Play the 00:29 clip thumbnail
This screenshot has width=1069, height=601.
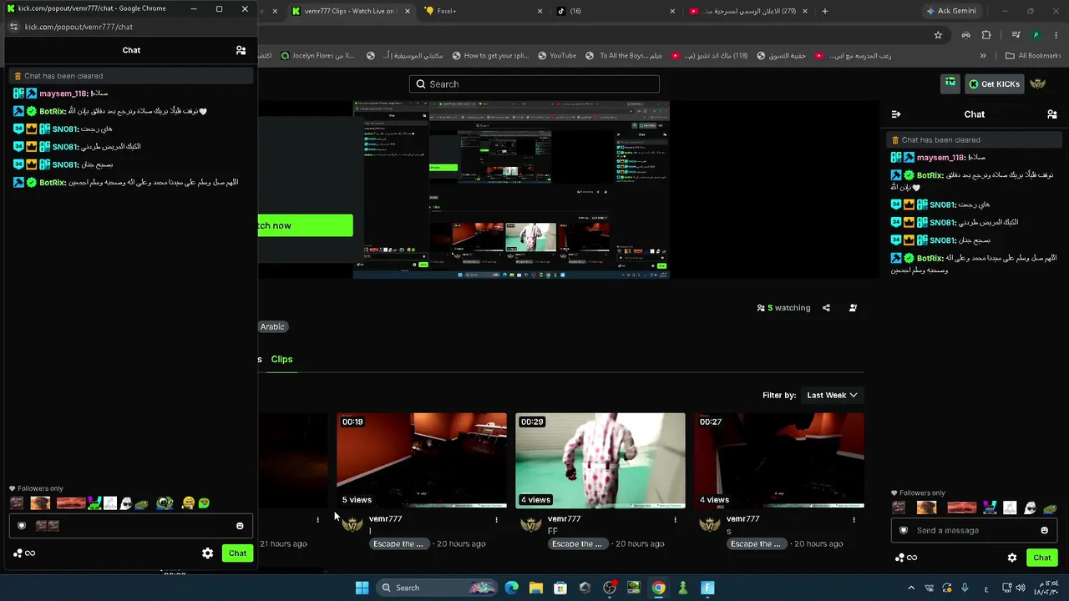[x=600, y=461]
